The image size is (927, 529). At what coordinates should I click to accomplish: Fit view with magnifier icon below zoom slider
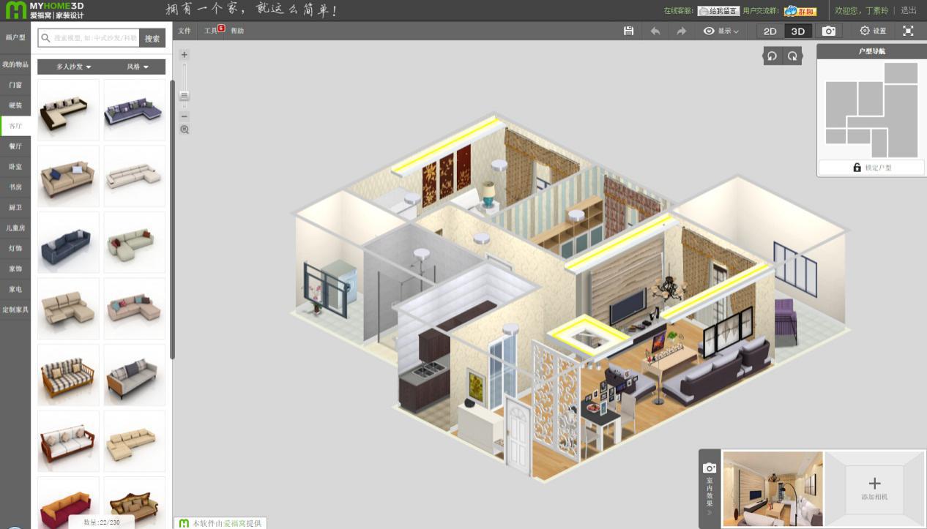185,130
